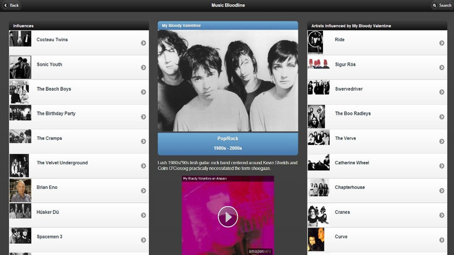Click the 'Cocteau Twins' artist name
This screenshot has width=454, height=255.
(x=52, y=40)
